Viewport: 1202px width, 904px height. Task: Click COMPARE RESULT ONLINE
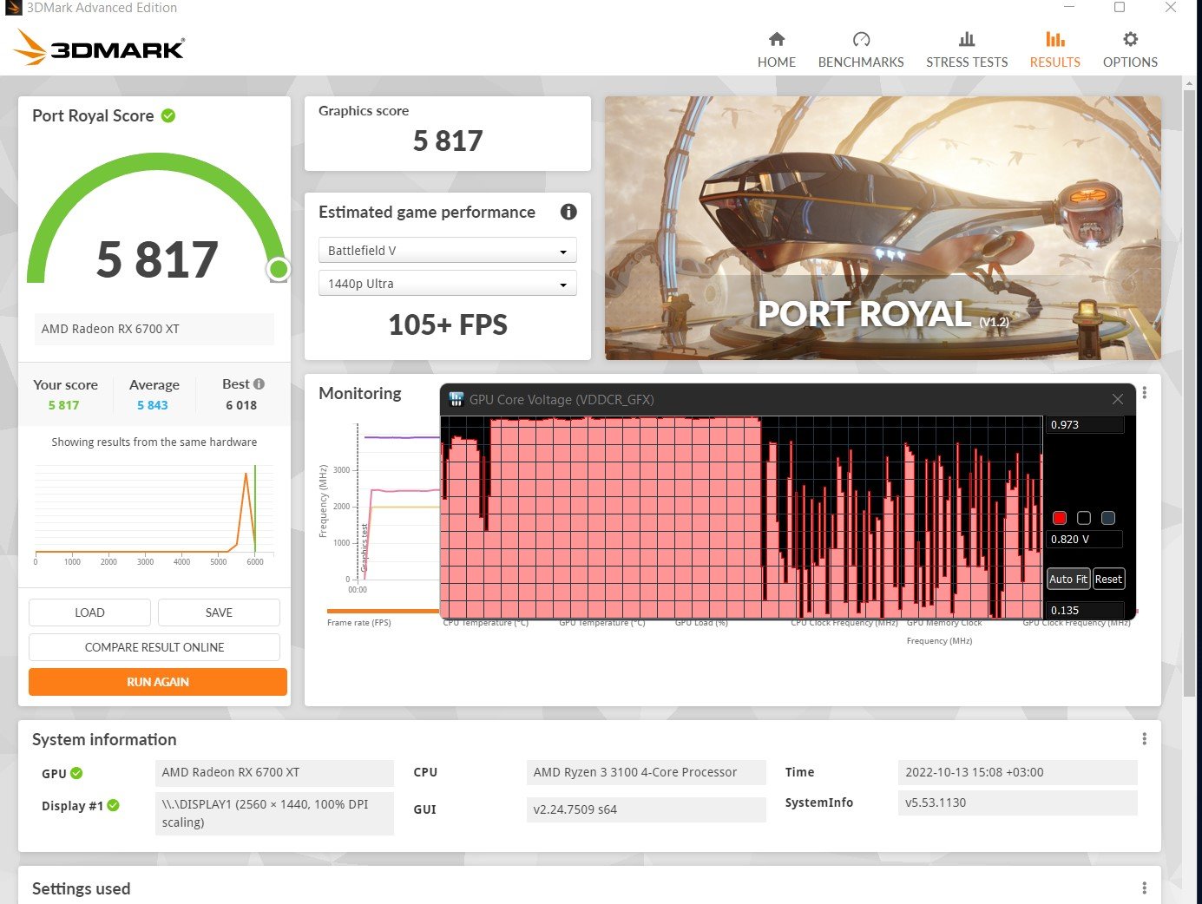point(154,647)
